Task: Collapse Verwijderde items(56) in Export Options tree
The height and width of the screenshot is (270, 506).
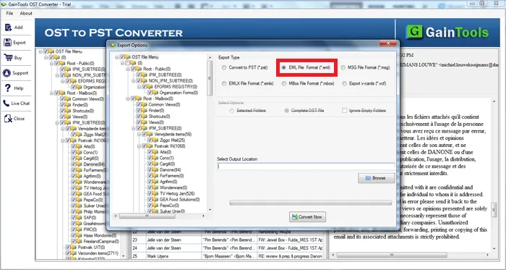Action: pyautogui.click(x=140, y=134)
